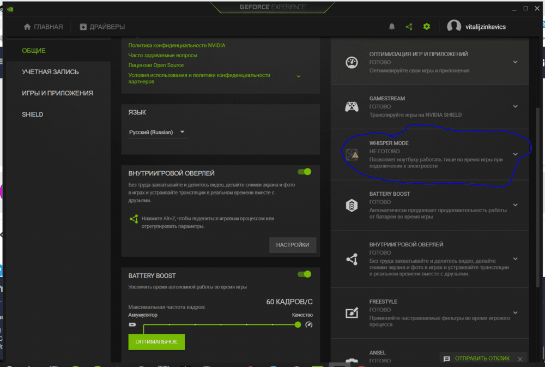
Task: Open settings via the green gear icon
Action: [427, 27]
